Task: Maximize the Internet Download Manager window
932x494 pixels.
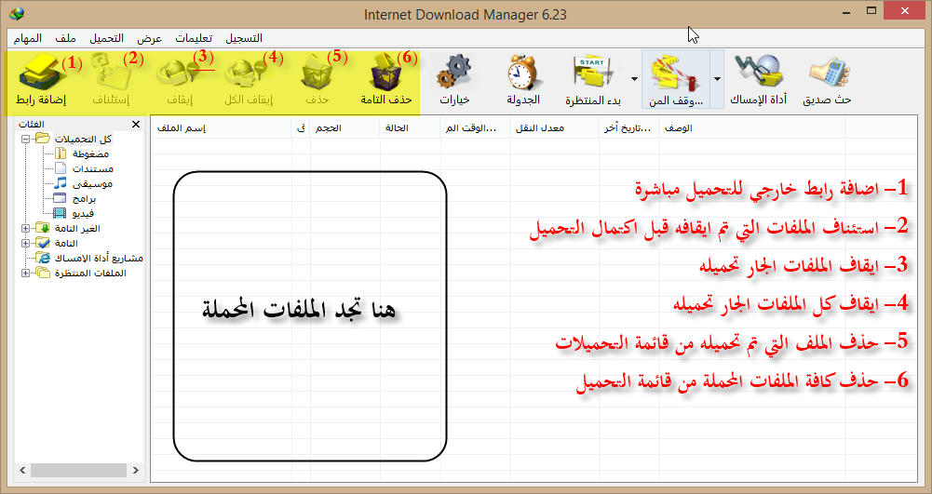Action: pyautogui.click(x=871, y=10)
